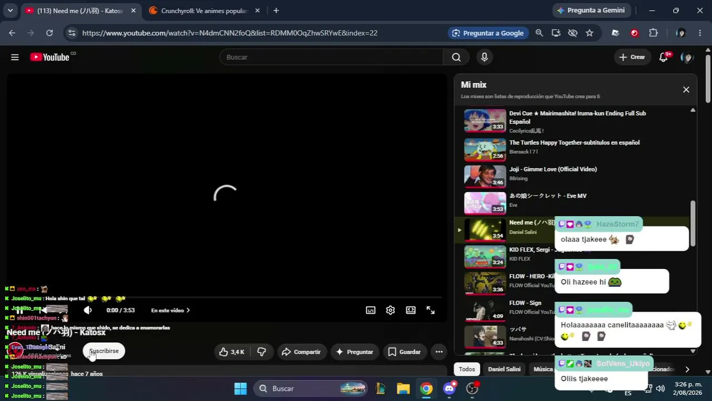This screenshot has height=401, width=712.
Task: Open OBS Studio from the taskbar
Action: click(x=472, y=388)
